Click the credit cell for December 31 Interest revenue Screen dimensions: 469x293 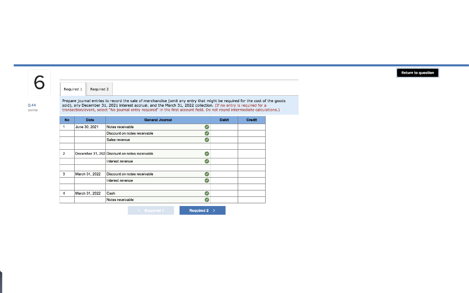click(x=251, y=161)
